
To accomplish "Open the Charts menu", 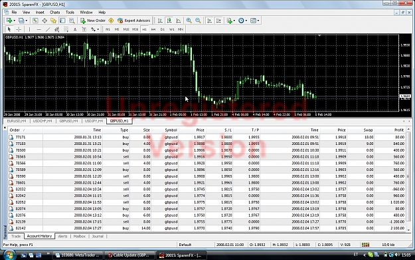I will coord(55,12).
